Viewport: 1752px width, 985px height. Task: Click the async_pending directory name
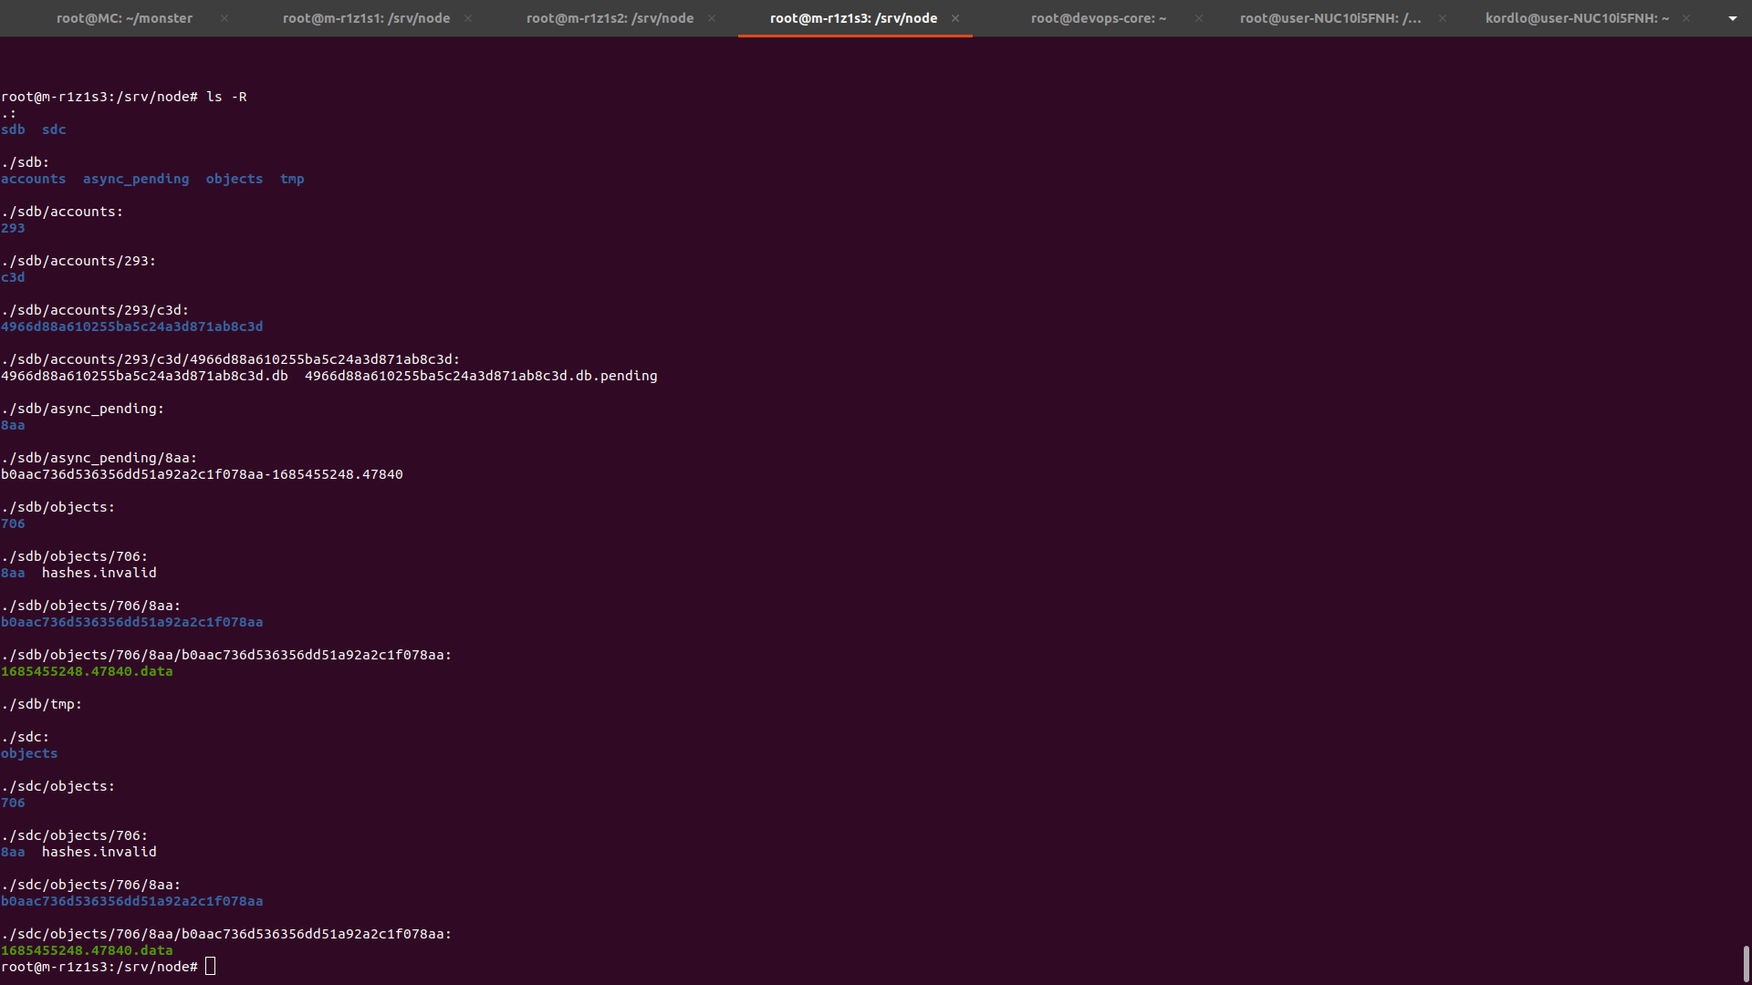pyautogui.click(x=136, y=179)
